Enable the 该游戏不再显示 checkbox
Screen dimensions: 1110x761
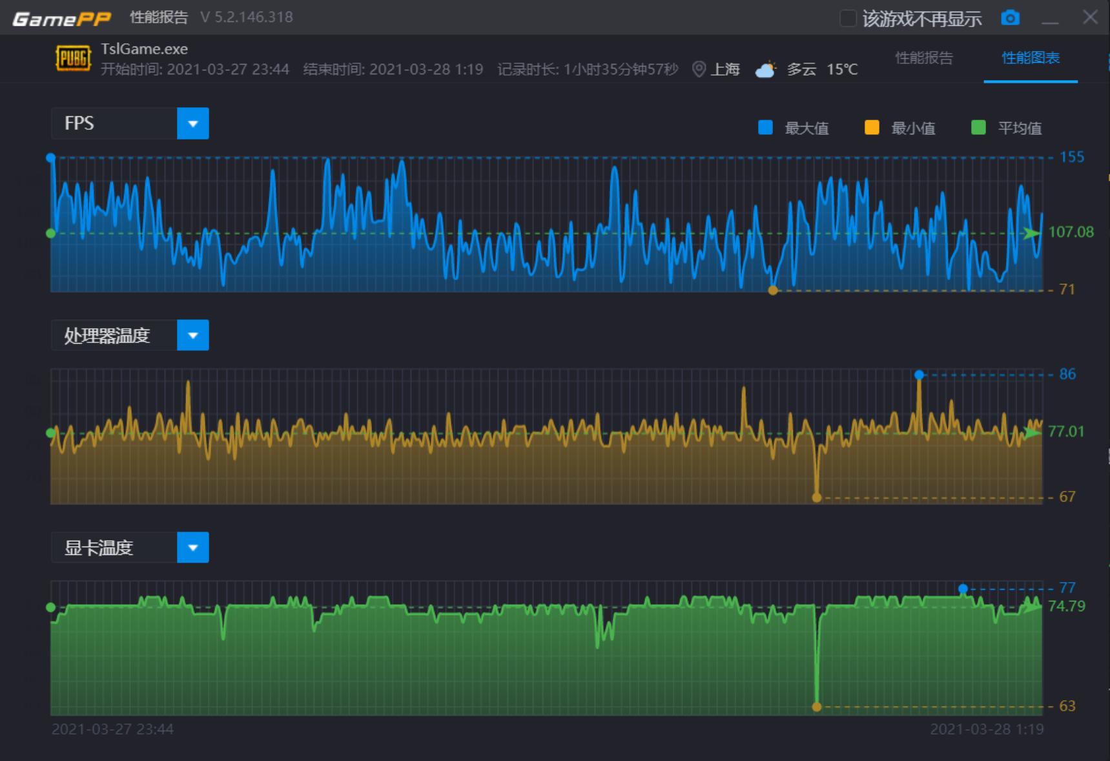(x=848, y=19)
